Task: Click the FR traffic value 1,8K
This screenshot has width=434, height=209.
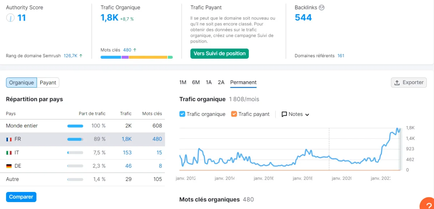Action: [127, 139]
